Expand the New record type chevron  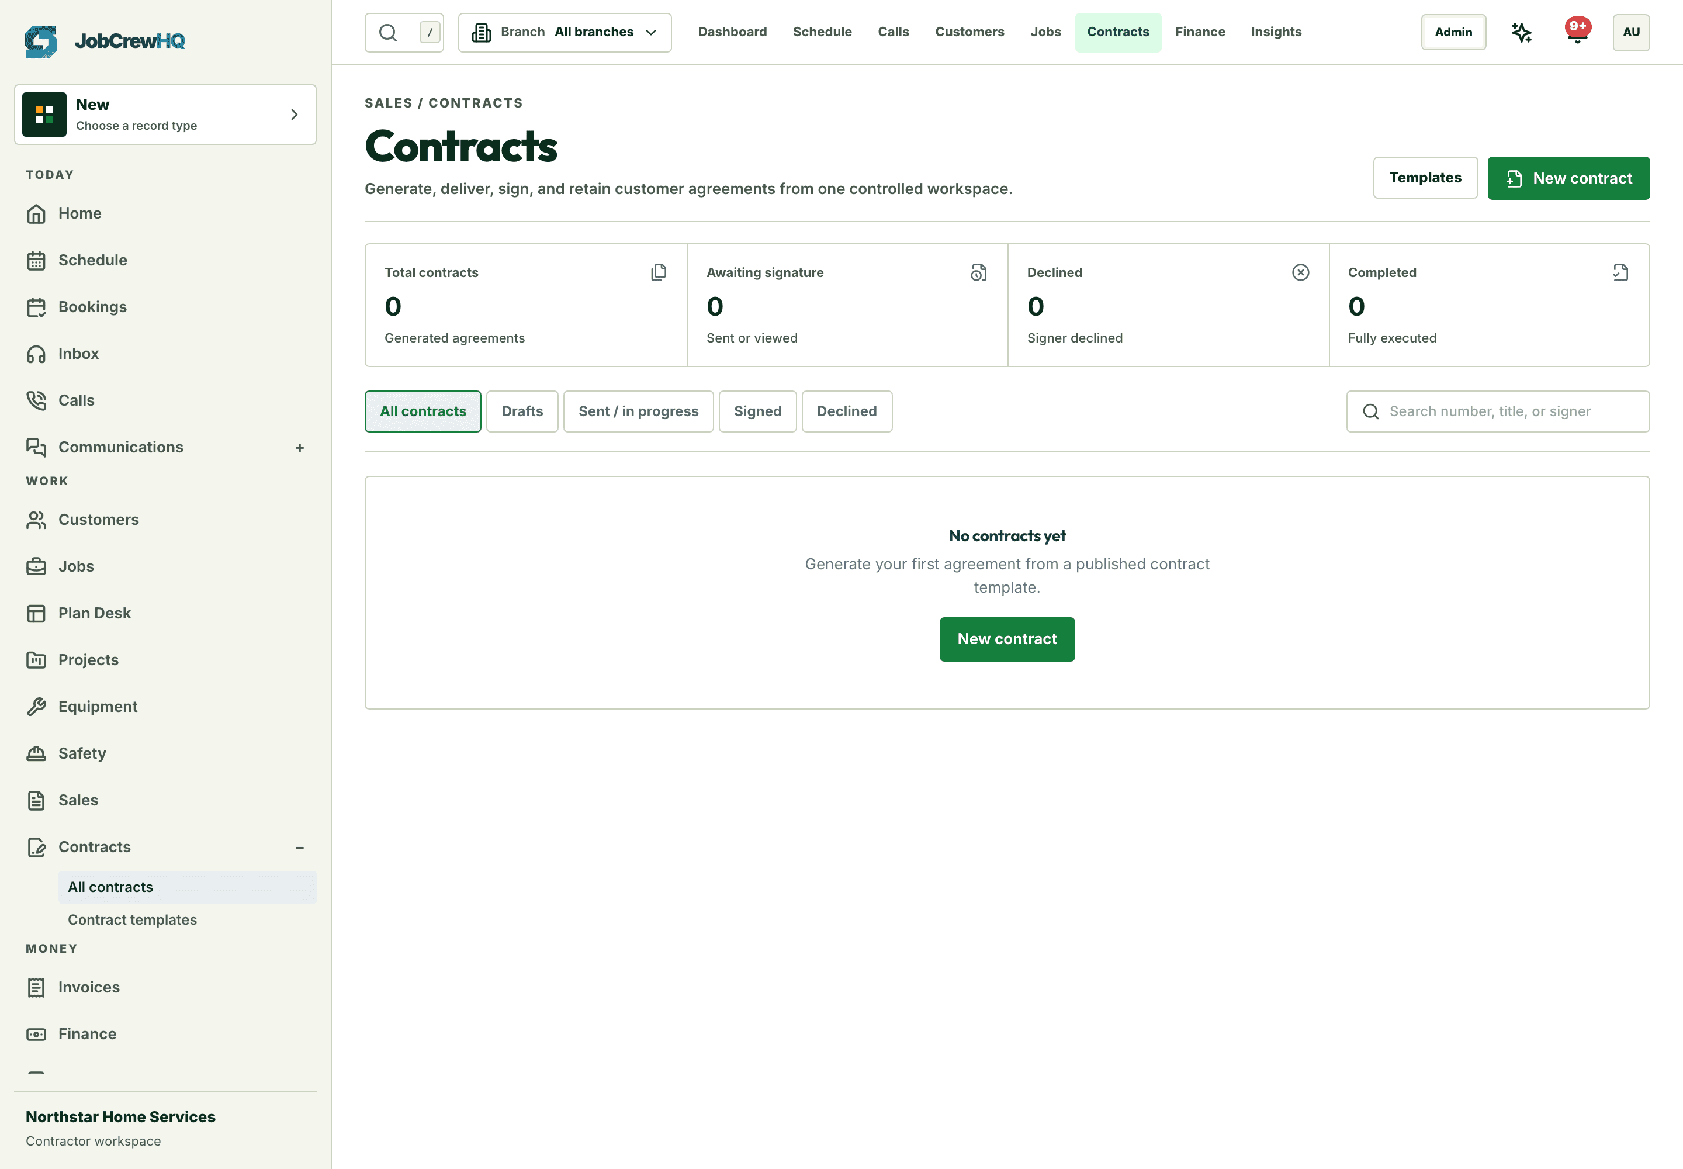click(x=295, y=114)
